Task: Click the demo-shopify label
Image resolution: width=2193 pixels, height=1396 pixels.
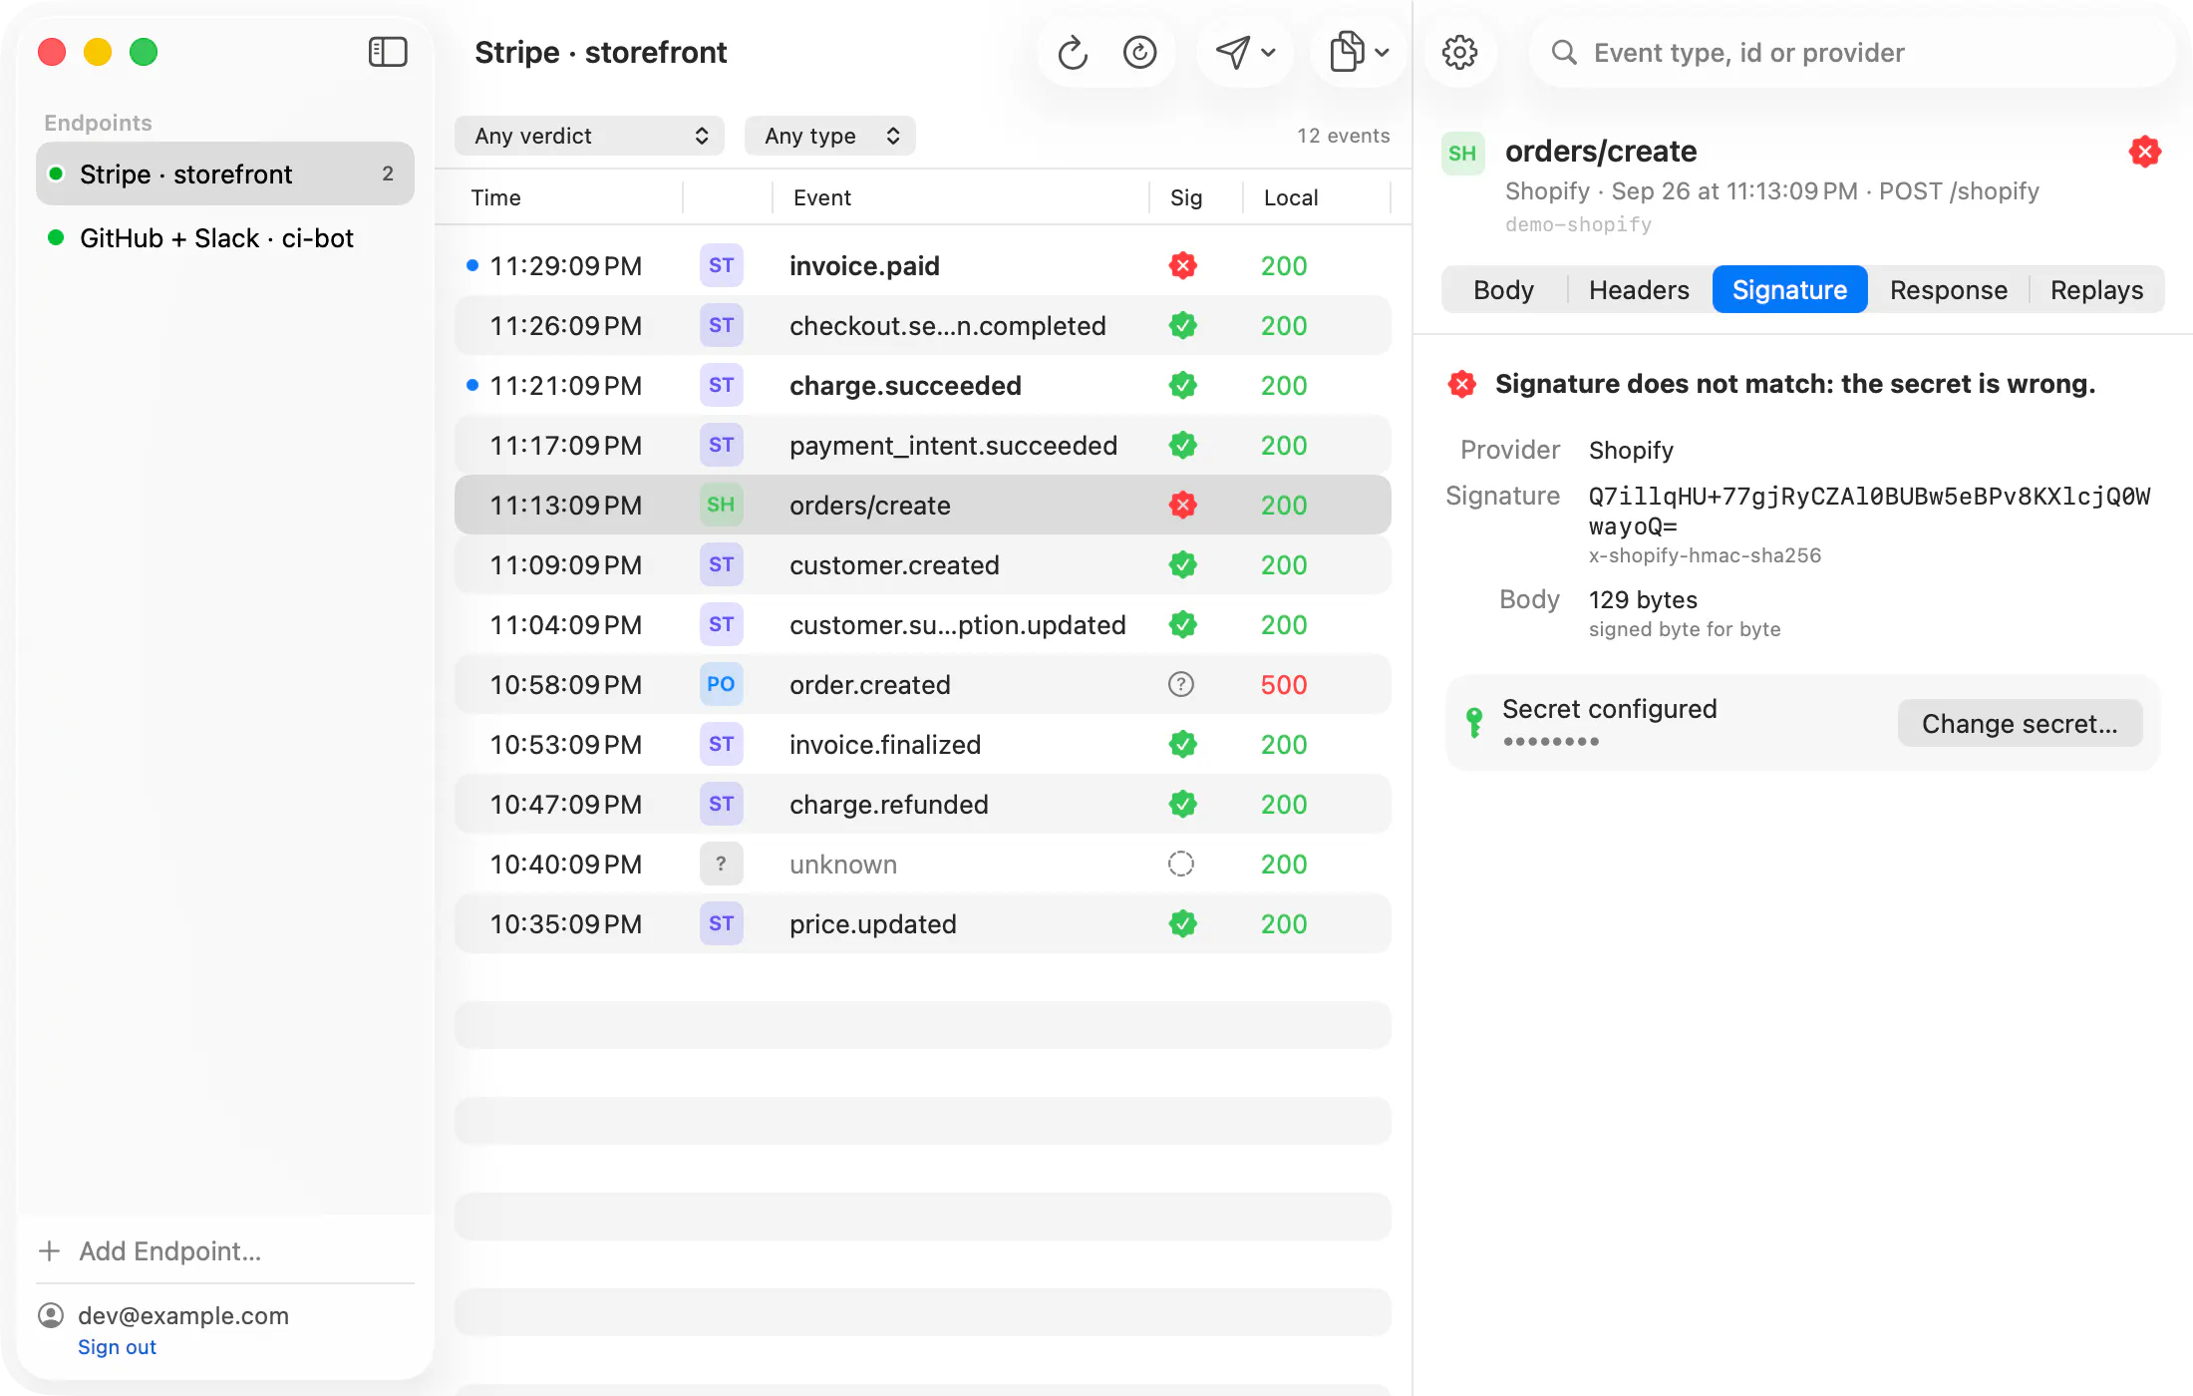Action: click(x=1578, y=224)
